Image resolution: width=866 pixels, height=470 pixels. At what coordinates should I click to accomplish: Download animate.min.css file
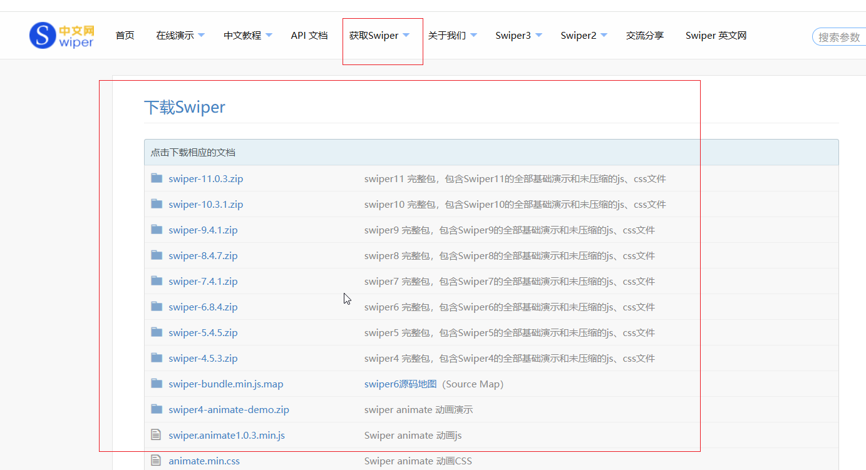coord(204,461)
